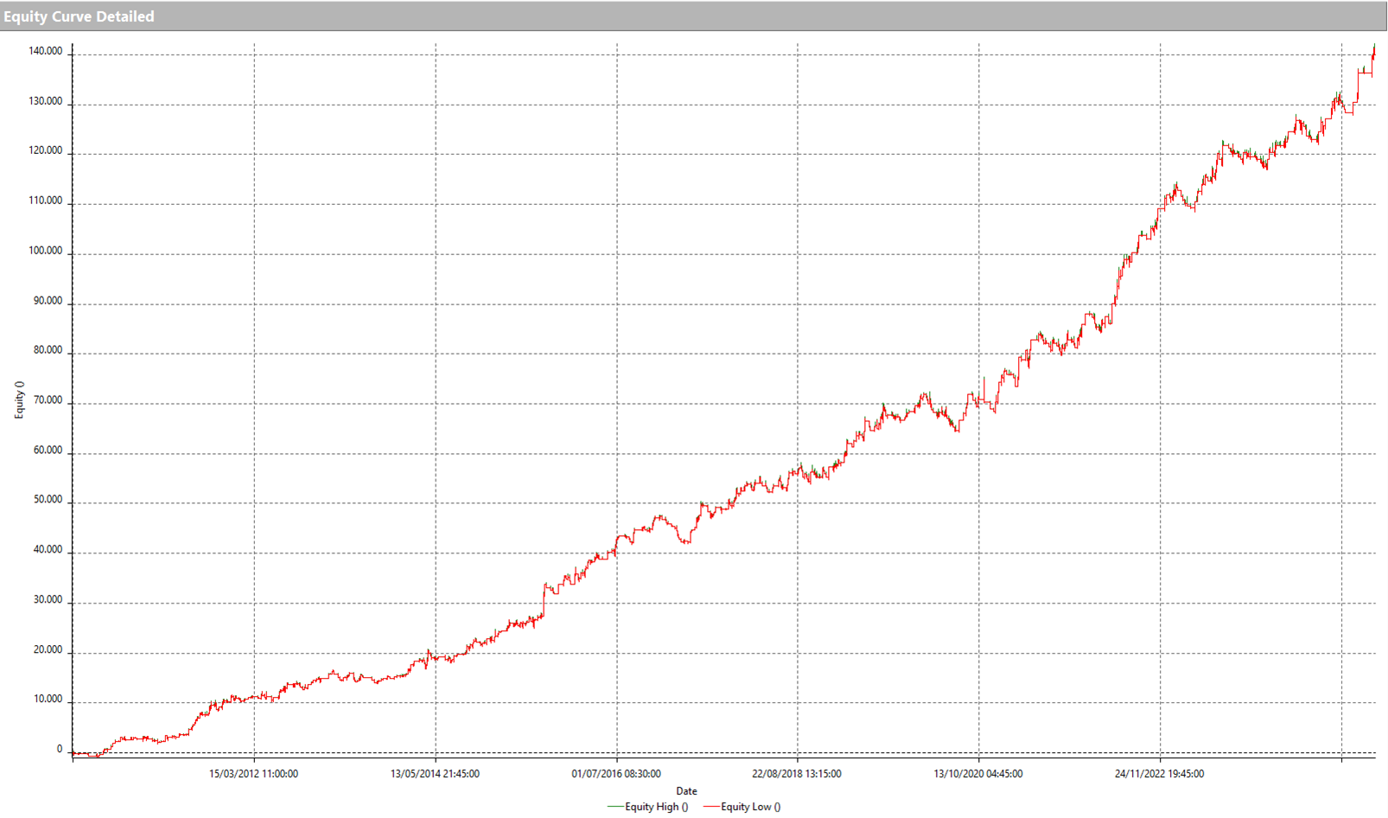The image size is (1388, 818).
Task: Select the 22/08/2018 13:15:00 date label
Action: click(x=797, y=774)
